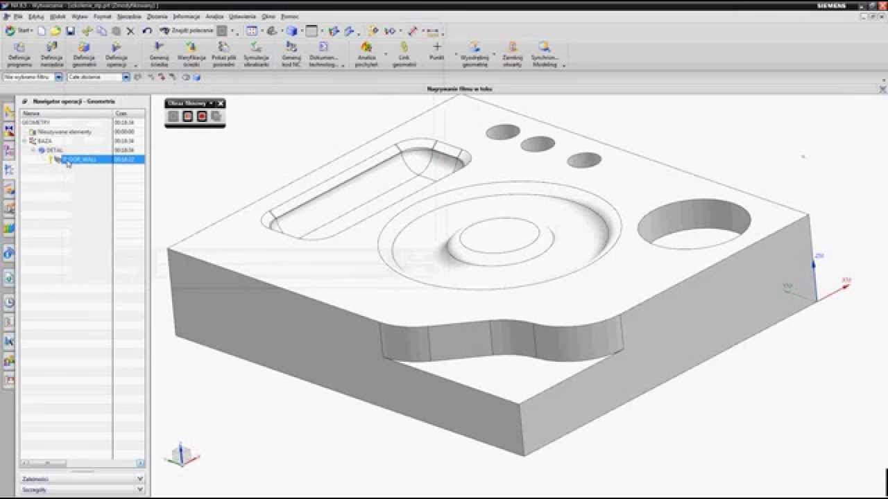Image resolution: width=888 pixels, height=499 pixels.
Task: Click the stop button in recording toolbar
Action: click(187, 116)
